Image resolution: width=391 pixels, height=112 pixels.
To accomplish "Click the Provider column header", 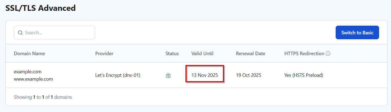I will click(x=104, y=54).
